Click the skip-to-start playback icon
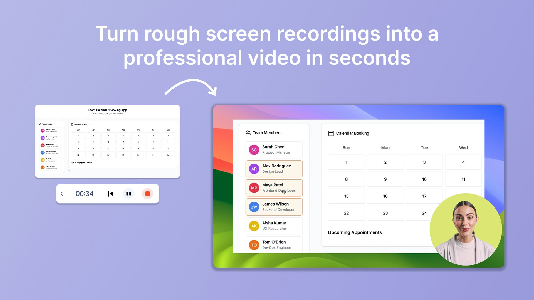Image resolution: width=534 pixels, height=300 pixels. coord(111,193)
